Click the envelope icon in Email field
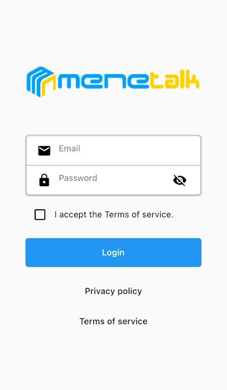Screen dimensions: 227x390 pos(44,151)
